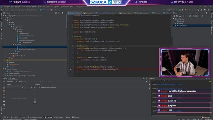The image size is (213, 120).
Task: Open Build tool window tab
Action: [x=68, y=117]
